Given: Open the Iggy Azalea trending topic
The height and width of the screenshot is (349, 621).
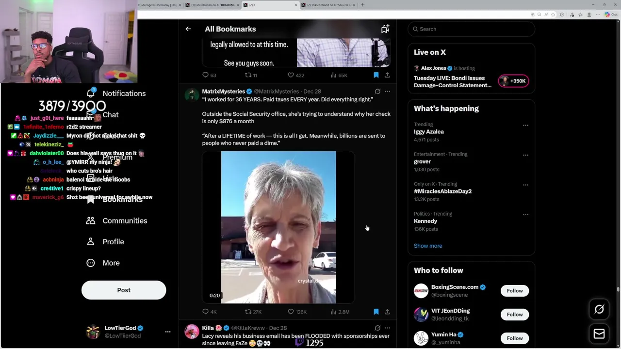Looking at the screenshot, I should (428, 132).
